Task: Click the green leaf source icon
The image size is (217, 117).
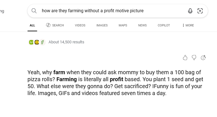Action: coord(31,42)
